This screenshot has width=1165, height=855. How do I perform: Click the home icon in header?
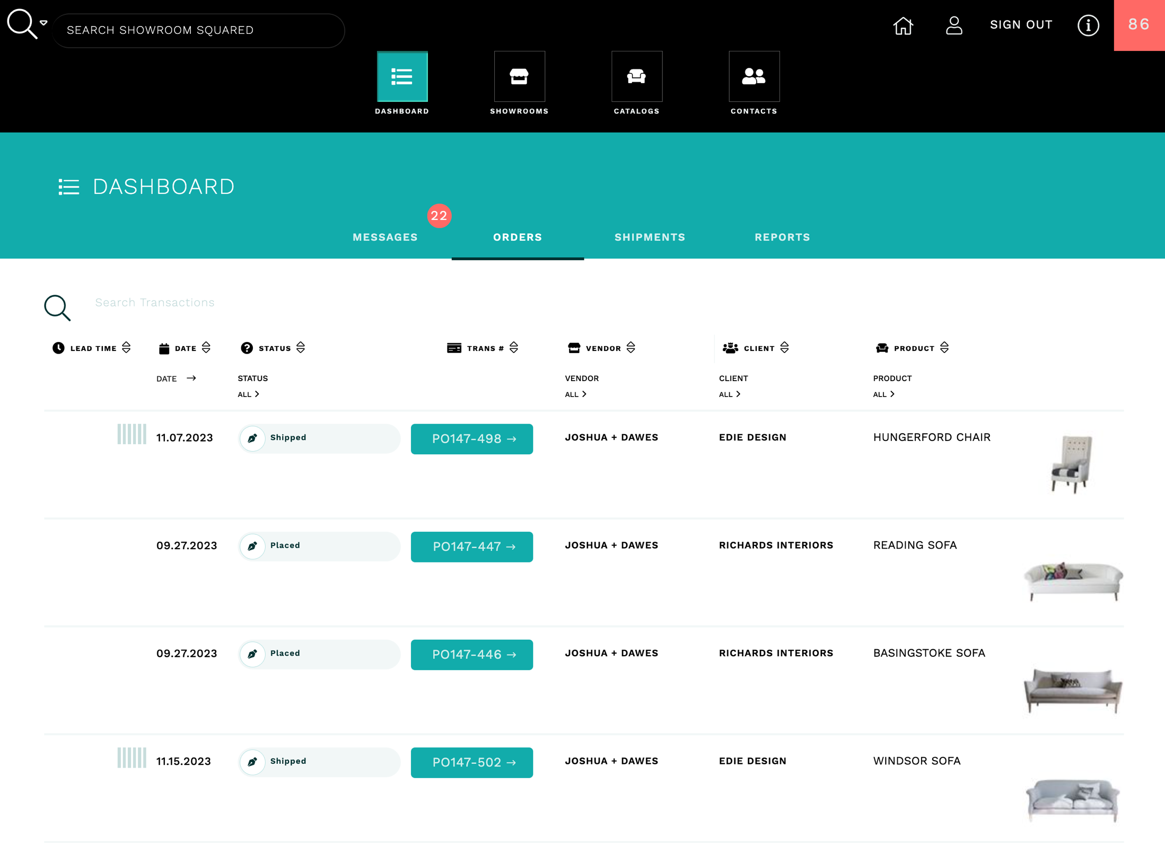903,25
